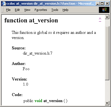Open the Help menu
Viewport: 111px width, 107px height.
66,10
